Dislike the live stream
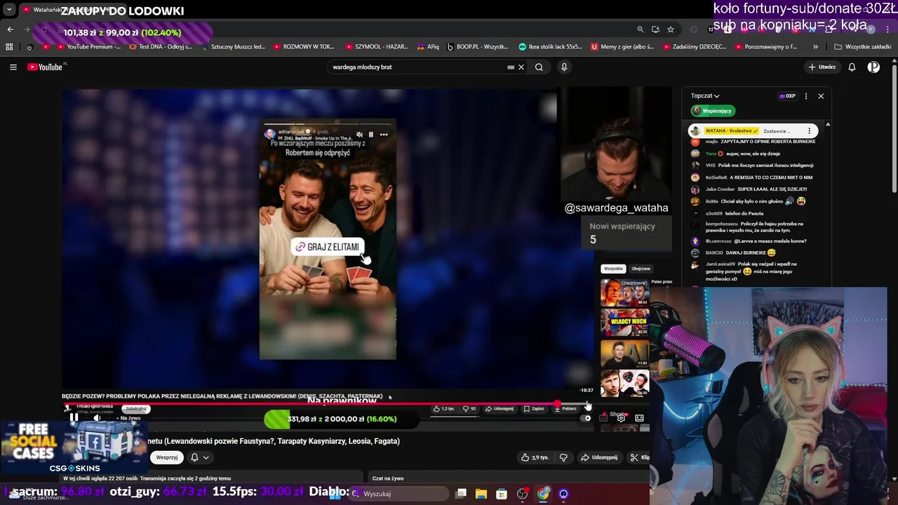Viewport: 898px width, 505px height. [x=563, y=457]
